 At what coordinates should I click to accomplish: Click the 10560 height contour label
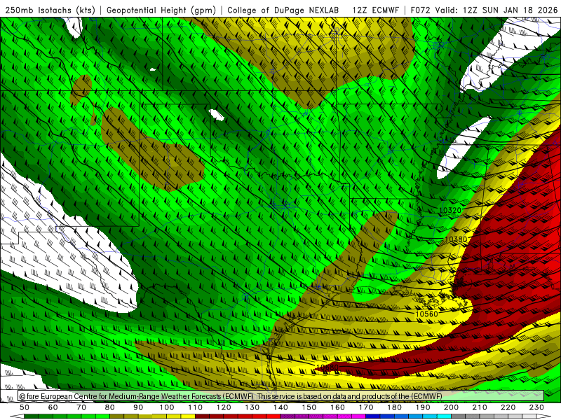(x=427, y=314)
